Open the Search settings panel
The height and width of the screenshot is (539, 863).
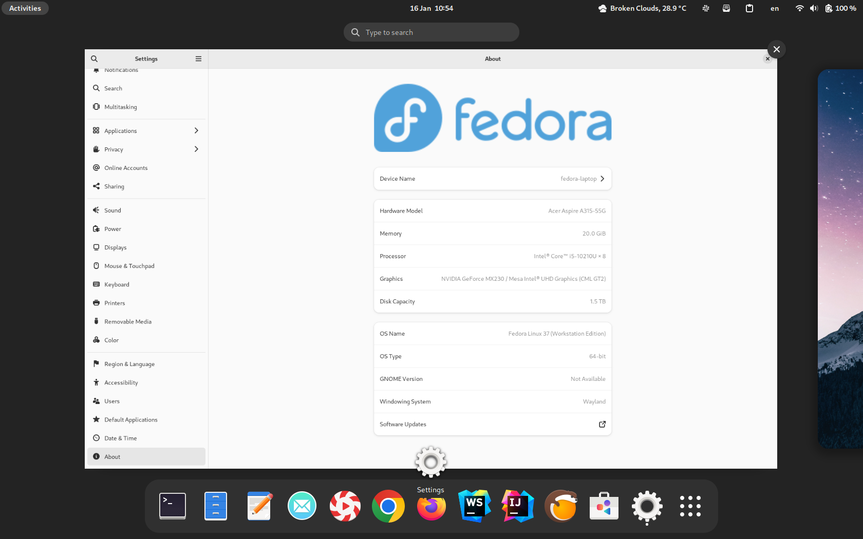click(146, 89)
